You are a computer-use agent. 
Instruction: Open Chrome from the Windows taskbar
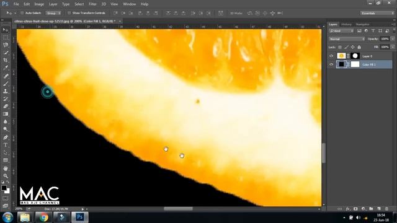click(43, 217)
